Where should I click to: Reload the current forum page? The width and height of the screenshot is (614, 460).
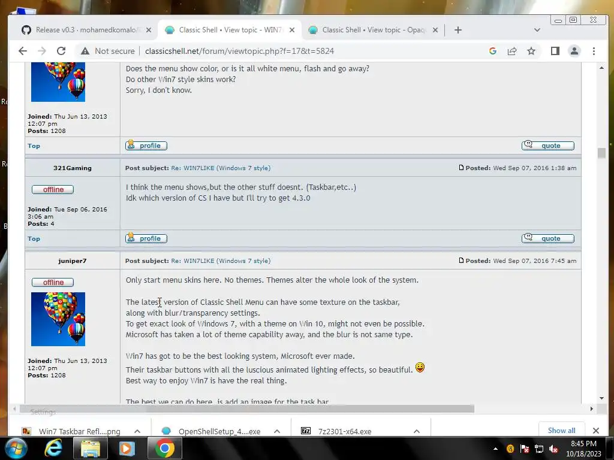click(x=61, y=51)
